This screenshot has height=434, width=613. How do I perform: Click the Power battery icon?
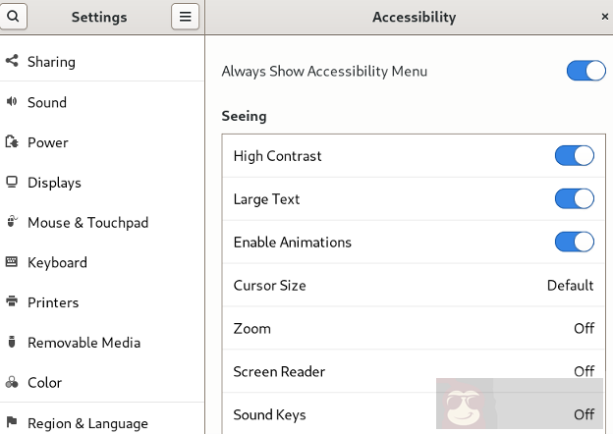coord(12,142)
